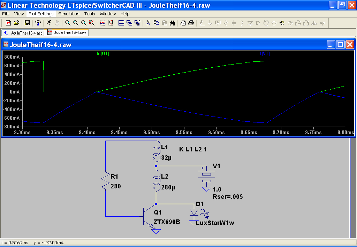This screenshot has width=357, height=247.
Task: Click the Tile windows horizontally icon
Action: tap(121, 23)
